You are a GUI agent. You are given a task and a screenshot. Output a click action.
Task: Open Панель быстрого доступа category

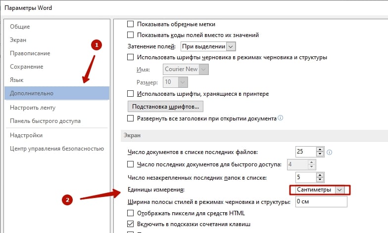(46, 121)
